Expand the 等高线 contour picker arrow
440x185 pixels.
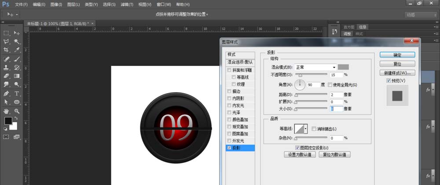pyautogui.click(x=306, y=129)
